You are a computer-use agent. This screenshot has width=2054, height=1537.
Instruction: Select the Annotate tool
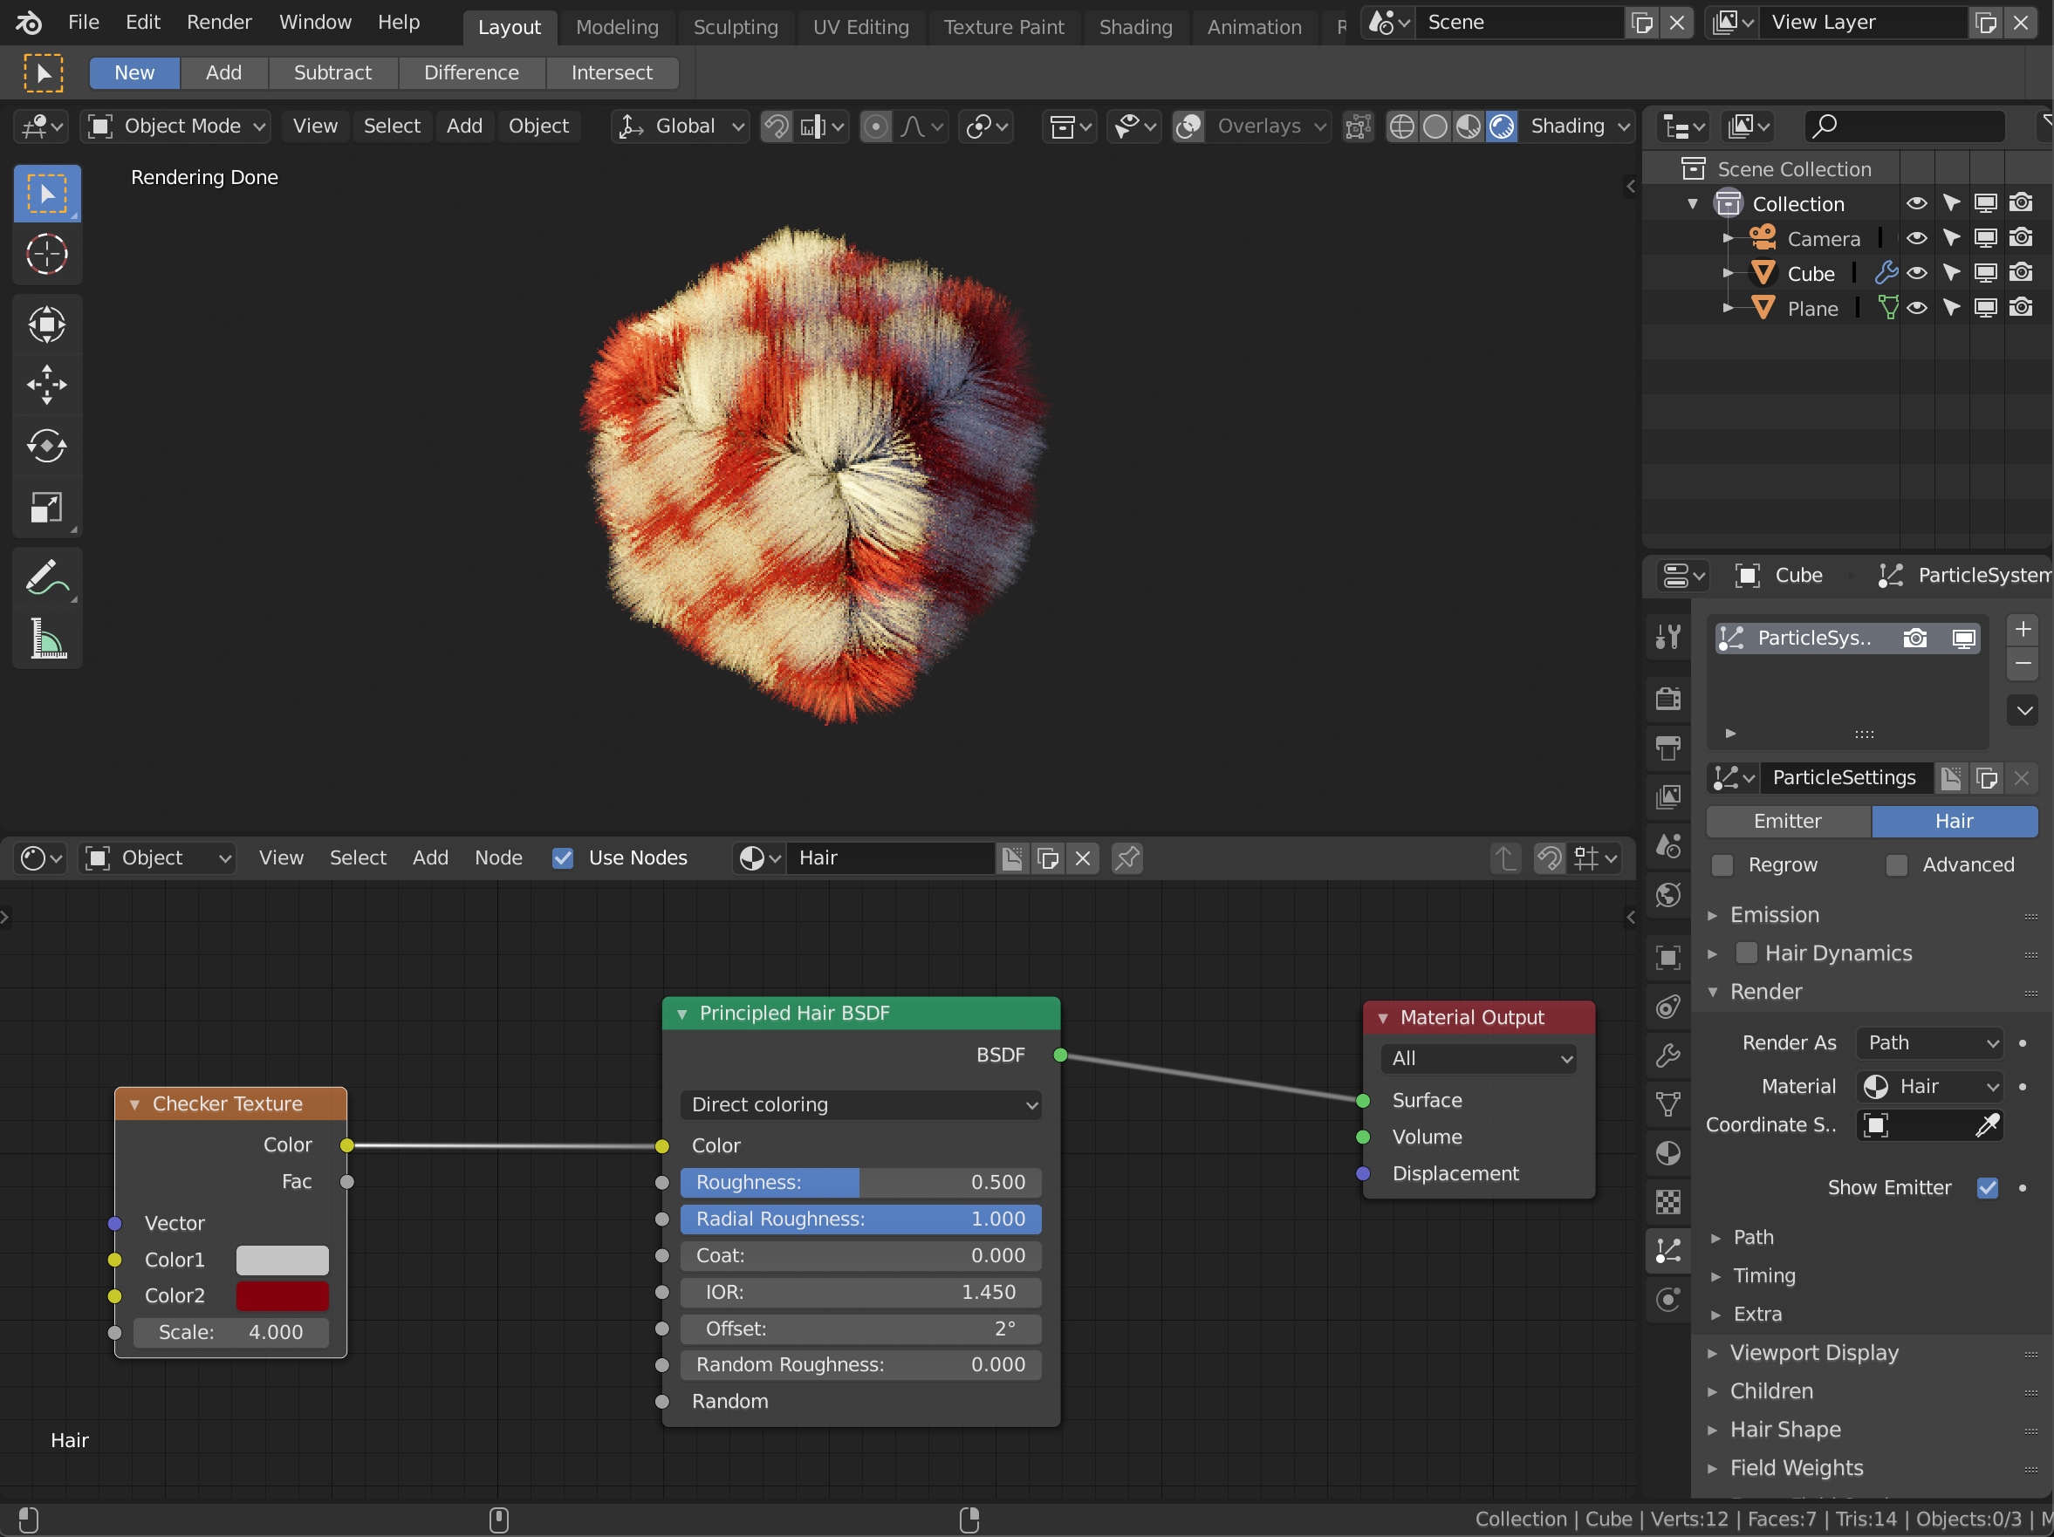click(x=46, y=577)
